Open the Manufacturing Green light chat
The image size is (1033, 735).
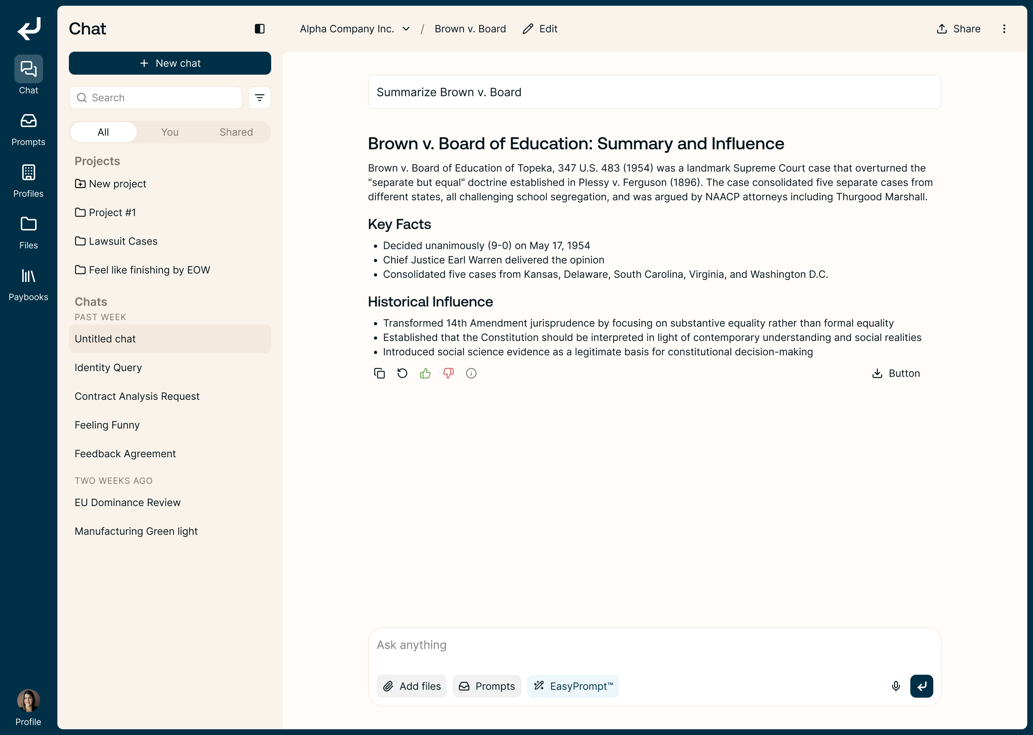pos(170,532)
